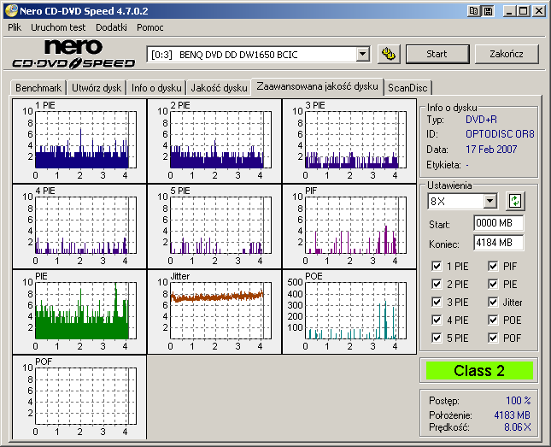Image resolution: width=551 pixels, height=447 pixels.
Task: Open the drive options gear icon
Action: (x=389, y=54)
